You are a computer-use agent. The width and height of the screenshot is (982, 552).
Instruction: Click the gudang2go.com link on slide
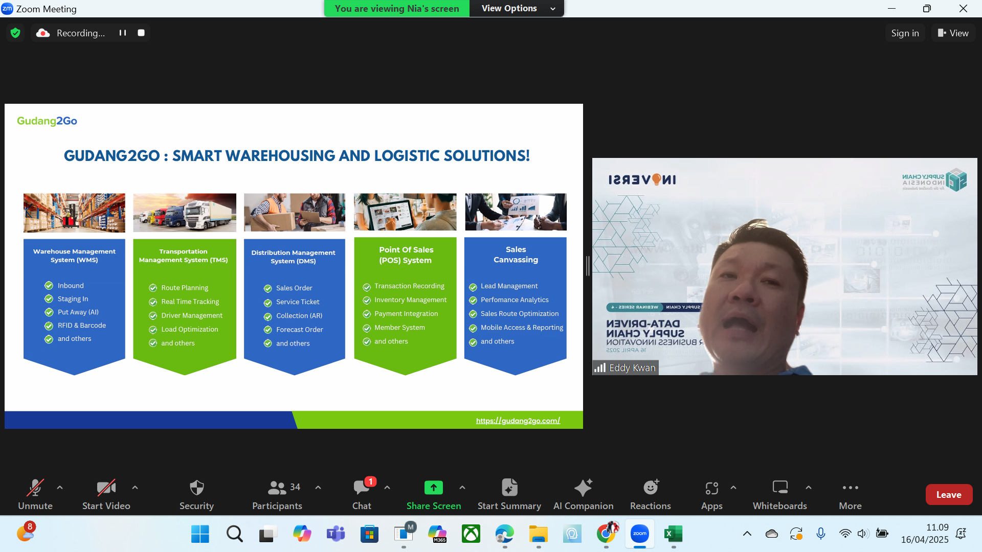[518, 421]
